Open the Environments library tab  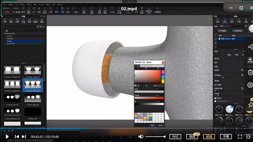pos(24,20)
